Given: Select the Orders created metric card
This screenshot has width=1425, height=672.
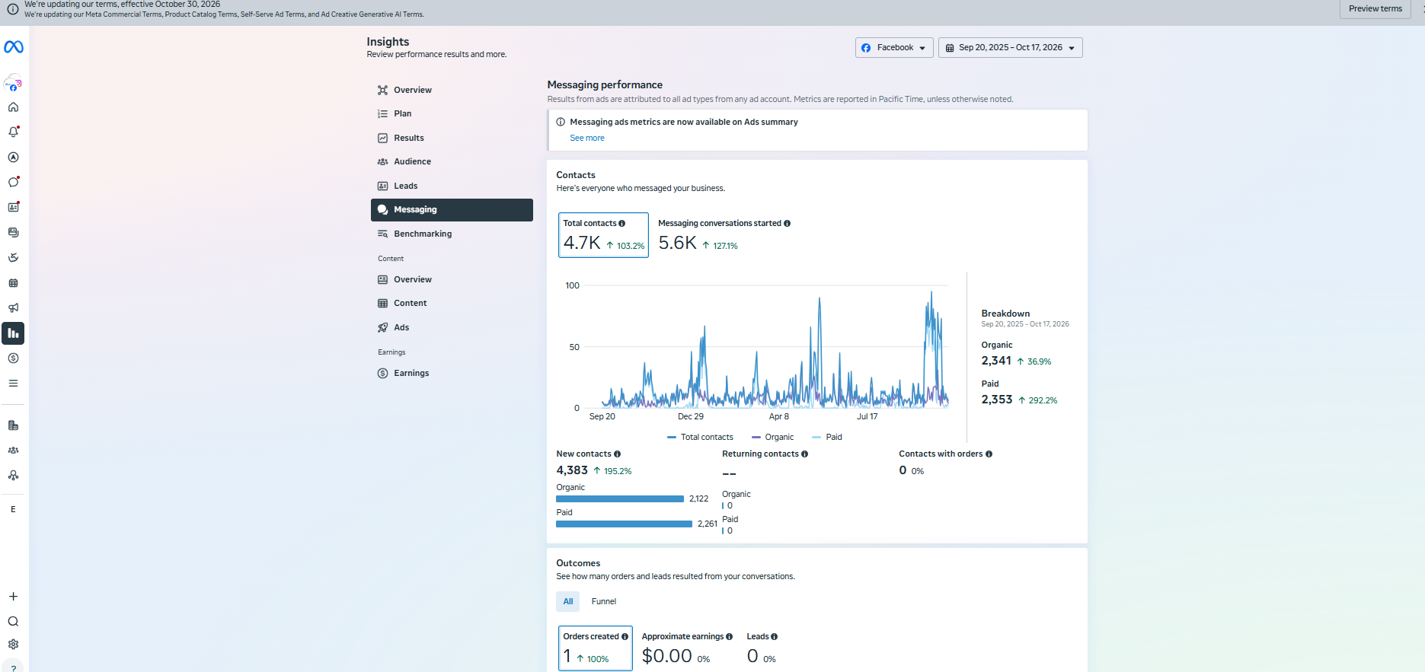Looking at the screenshot, I should [x=596, y=648].
